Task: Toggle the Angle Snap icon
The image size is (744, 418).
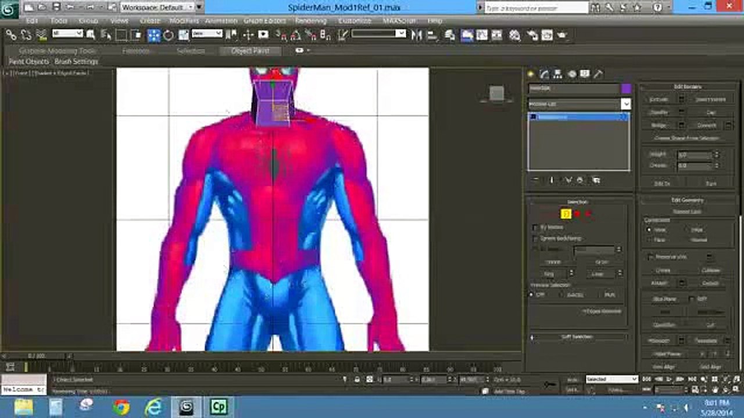Action: 295,35
